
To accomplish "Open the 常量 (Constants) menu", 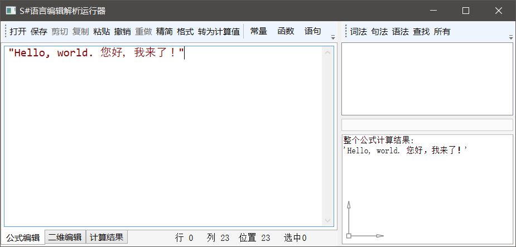I will point(258,31).
